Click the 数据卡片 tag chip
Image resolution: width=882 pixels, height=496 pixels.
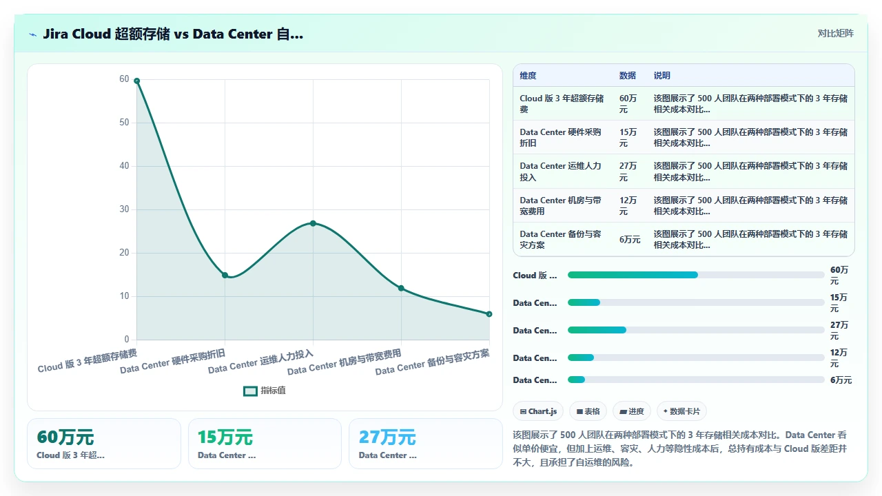click(x=681, y=411)
